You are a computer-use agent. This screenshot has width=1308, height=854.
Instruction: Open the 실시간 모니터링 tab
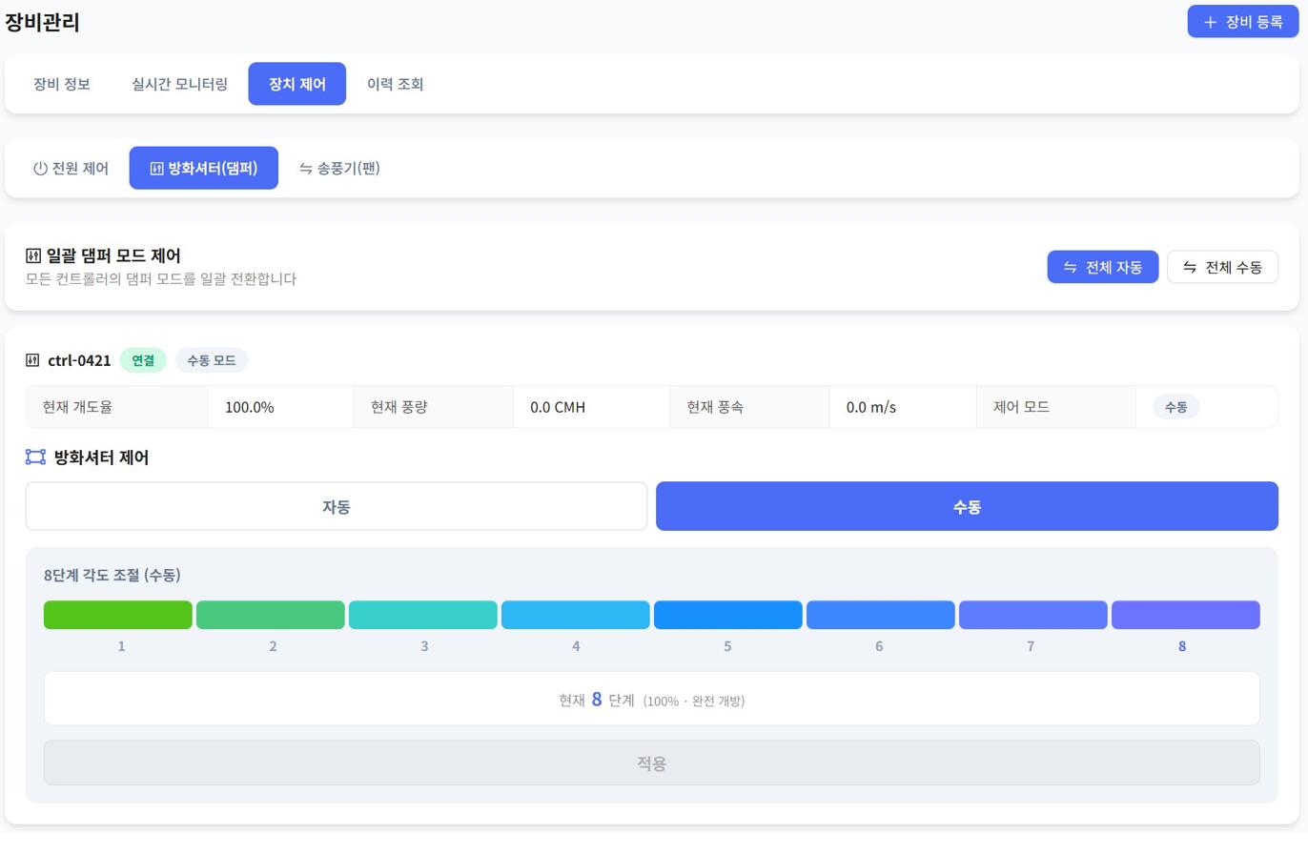point(179,84)
